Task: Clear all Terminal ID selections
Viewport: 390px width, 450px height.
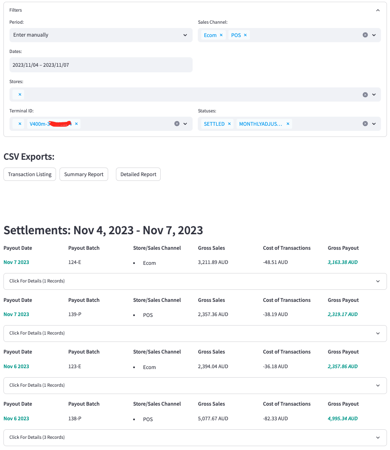Action: (177, 124)
